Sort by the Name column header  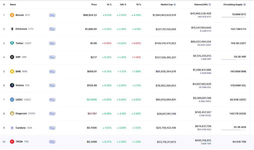click(x=13, y=4)
